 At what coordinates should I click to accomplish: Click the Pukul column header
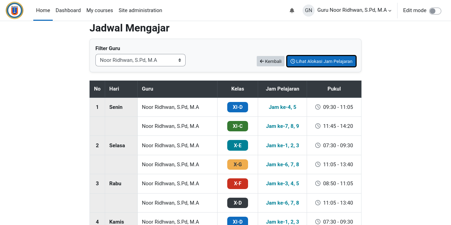coord(334,89)
